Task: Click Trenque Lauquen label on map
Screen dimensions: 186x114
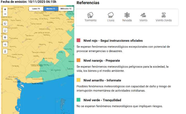Action: pos(11,28)
